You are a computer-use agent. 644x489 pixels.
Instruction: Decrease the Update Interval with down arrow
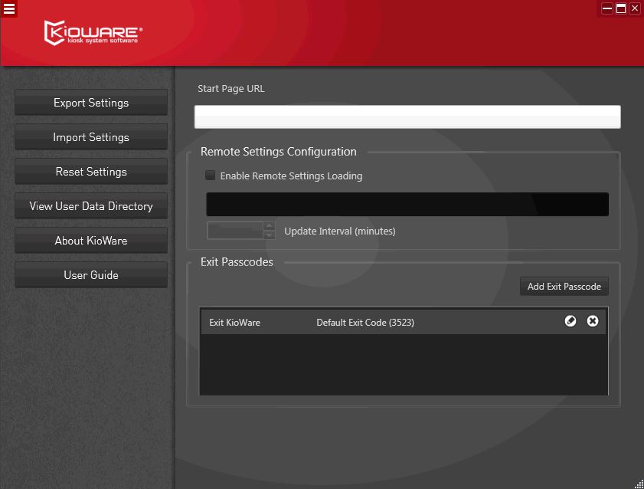(269, 235)
